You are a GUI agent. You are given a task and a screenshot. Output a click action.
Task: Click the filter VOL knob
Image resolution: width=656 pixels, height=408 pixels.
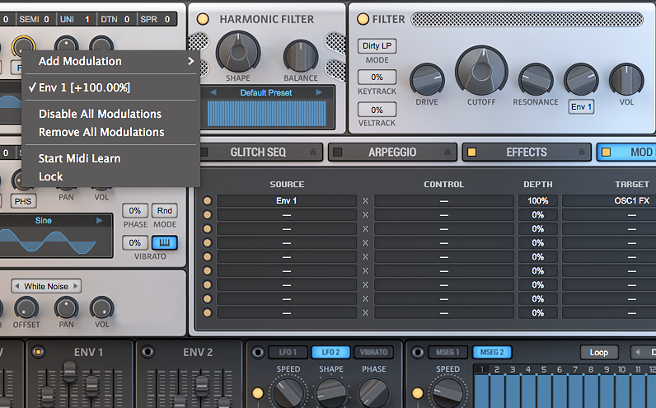point(626,79)
